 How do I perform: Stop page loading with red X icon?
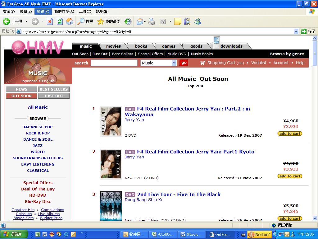click(x=50, y=21)
